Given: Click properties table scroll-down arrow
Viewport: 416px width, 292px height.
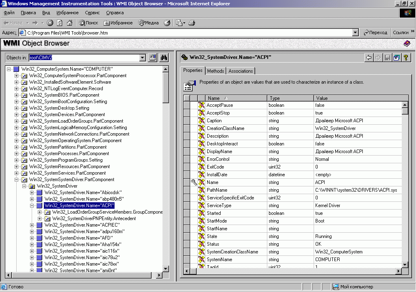Looking at the screenshot, I should 405,264.
